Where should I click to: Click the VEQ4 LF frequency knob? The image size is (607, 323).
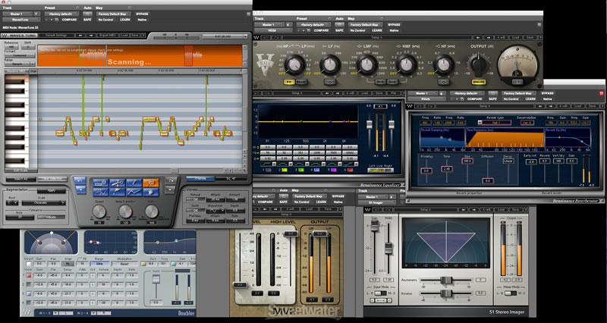pos(329,65)
